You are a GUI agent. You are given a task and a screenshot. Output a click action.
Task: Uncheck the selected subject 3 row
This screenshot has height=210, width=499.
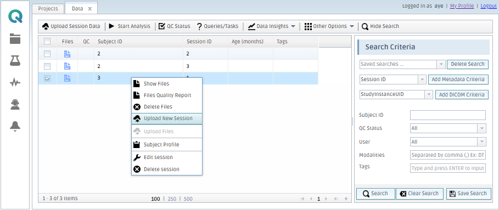tap(47, 78)
